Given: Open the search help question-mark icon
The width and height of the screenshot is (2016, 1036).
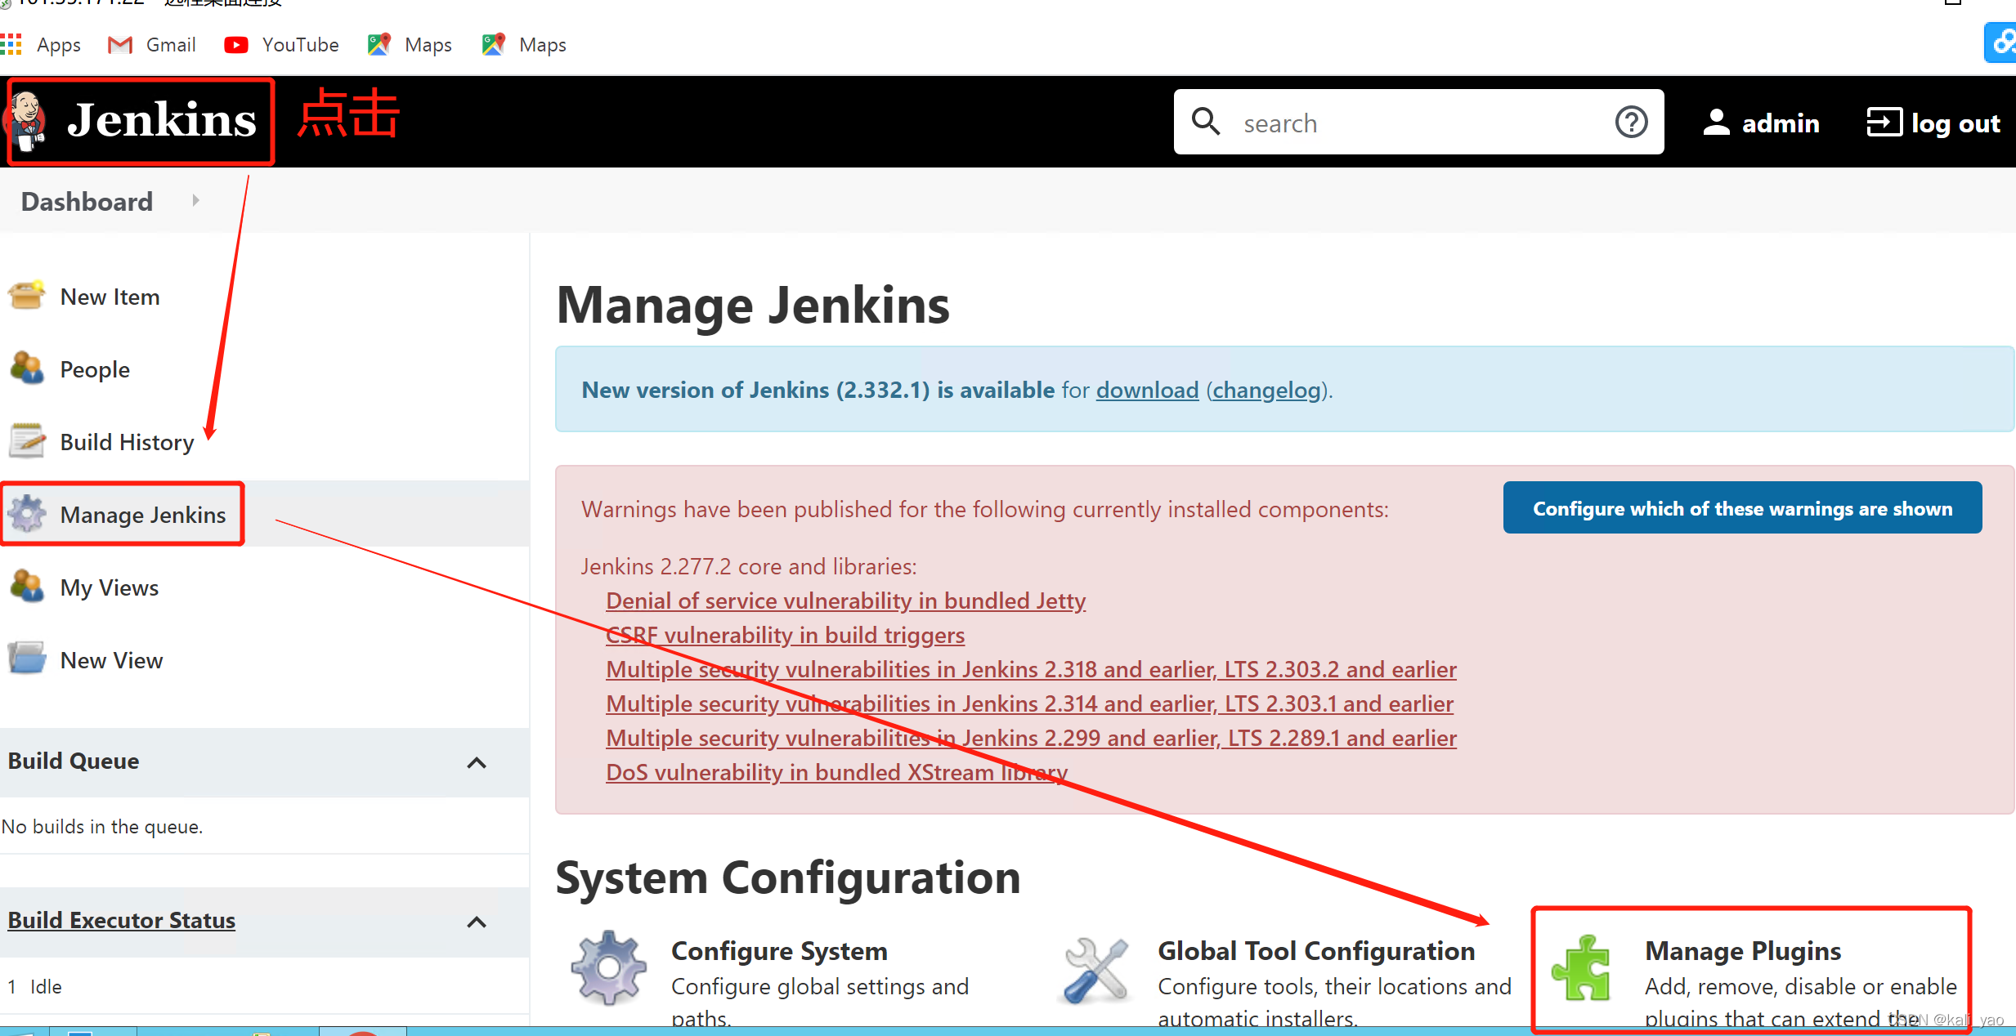Looking at the screenshot, I should 1631,122.
